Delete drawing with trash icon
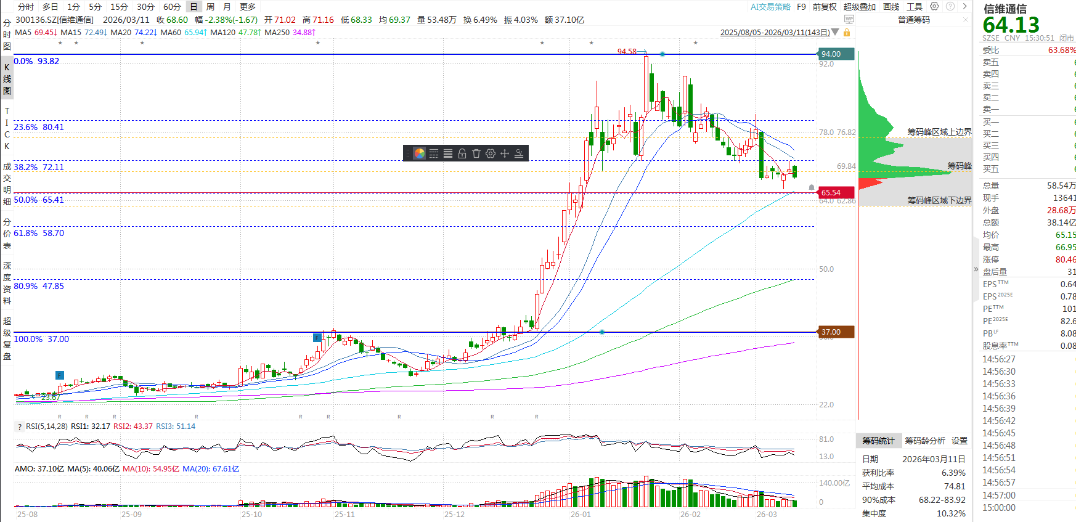Image resolution: width=1076 pixels, height=522 pixels. click(476, 153)
